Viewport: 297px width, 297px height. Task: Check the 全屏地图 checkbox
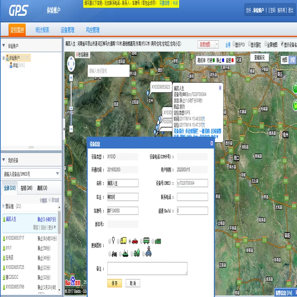click(x=266, y=44)
